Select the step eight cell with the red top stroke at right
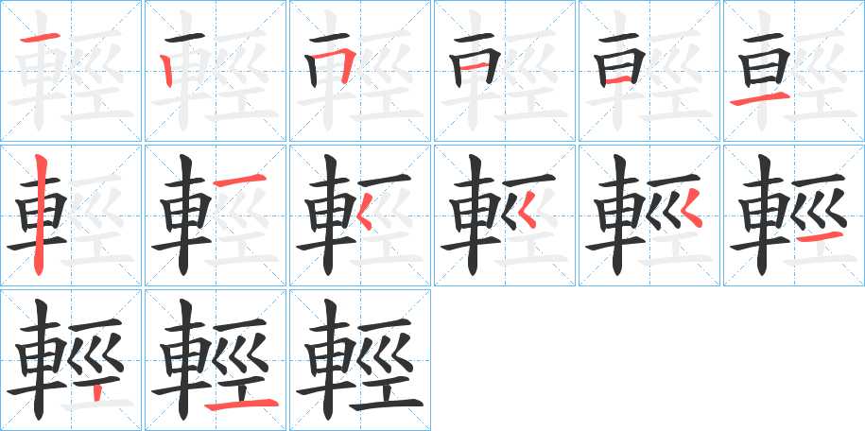Image resolution: width=865 pixels, height=431 pixels. (216, 215)
